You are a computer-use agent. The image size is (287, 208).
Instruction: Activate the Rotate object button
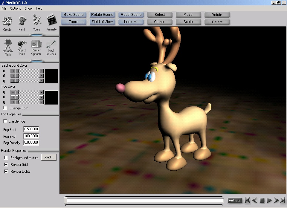217,15
